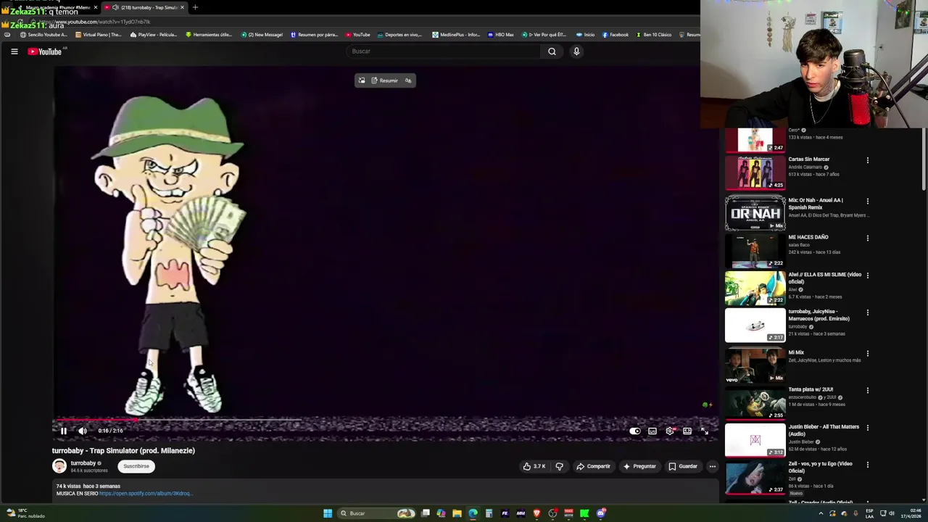
Task: Open the green K app taskbar icon
Action: pyautogui.click(x=584, y=513)
